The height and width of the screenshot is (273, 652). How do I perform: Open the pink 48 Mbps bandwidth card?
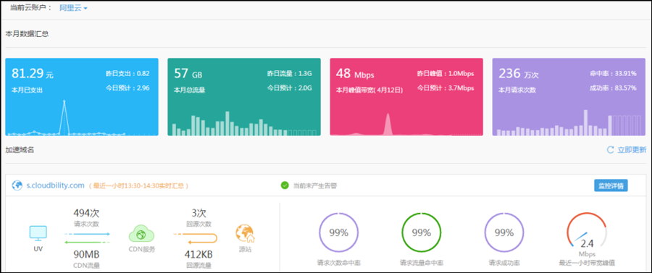tap(406, 97)
